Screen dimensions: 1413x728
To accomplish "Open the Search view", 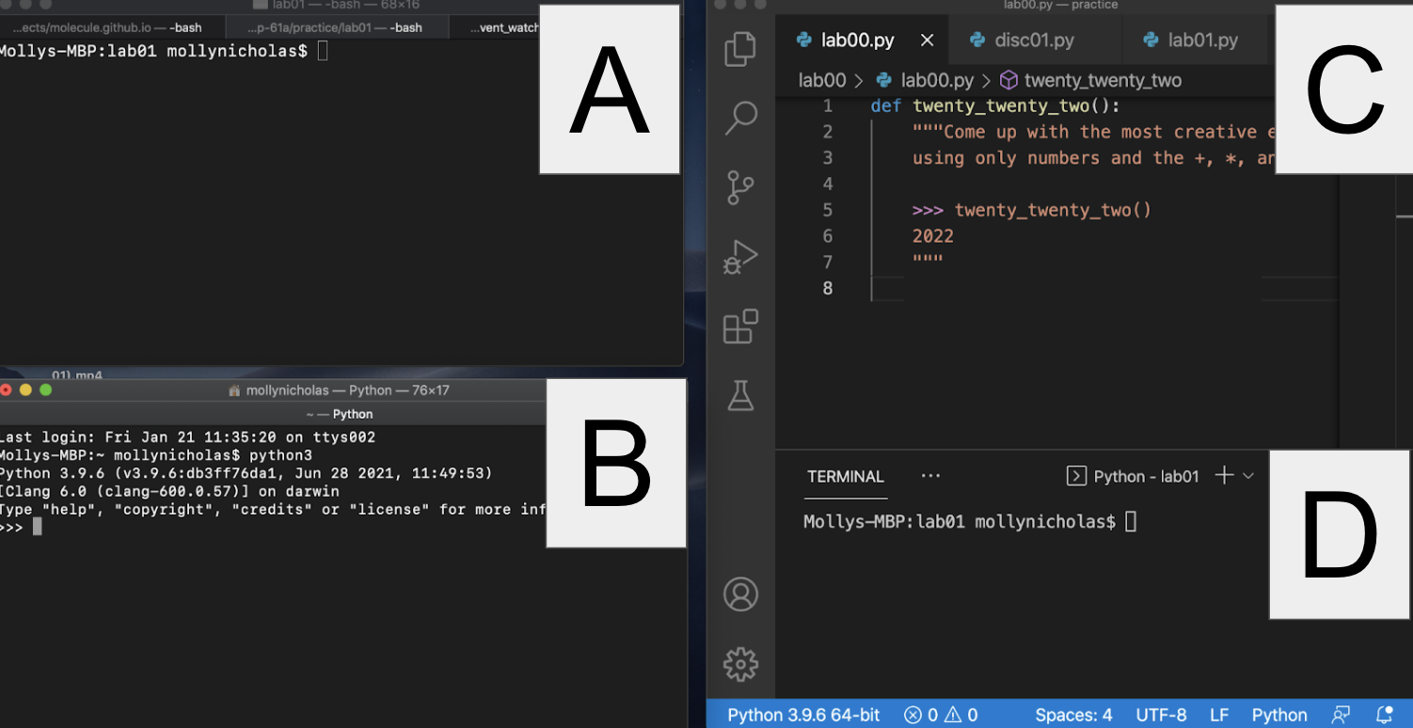I will (741, 117).
